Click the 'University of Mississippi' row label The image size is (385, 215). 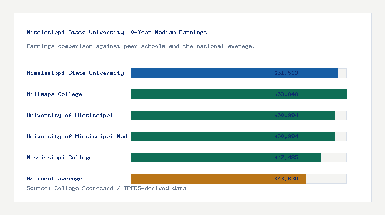click(70, 115)
